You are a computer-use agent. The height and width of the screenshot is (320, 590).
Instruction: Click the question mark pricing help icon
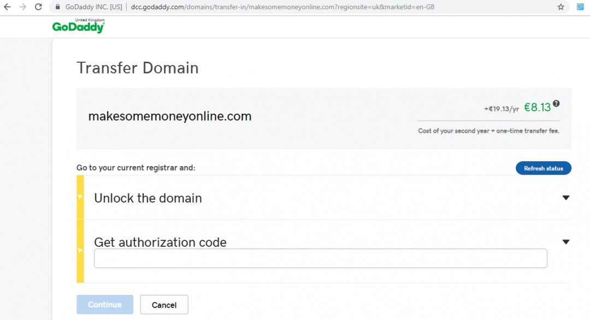(x=556, y=103)
